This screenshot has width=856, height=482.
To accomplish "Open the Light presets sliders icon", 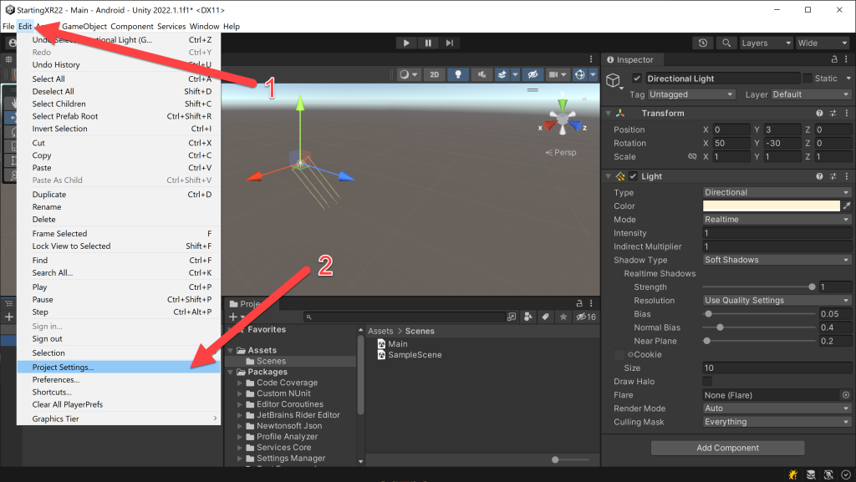I will 833,176.
